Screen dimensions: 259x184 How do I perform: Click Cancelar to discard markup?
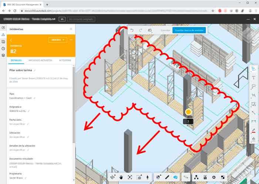165,30
